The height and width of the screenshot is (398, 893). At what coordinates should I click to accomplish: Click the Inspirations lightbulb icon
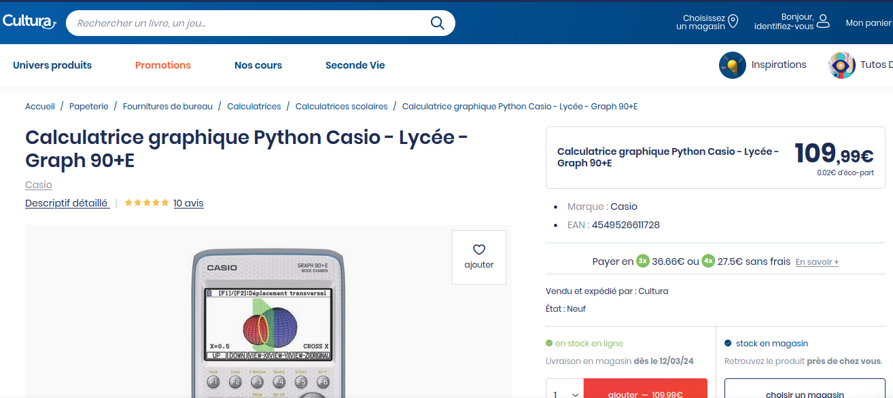click(733, 65)
